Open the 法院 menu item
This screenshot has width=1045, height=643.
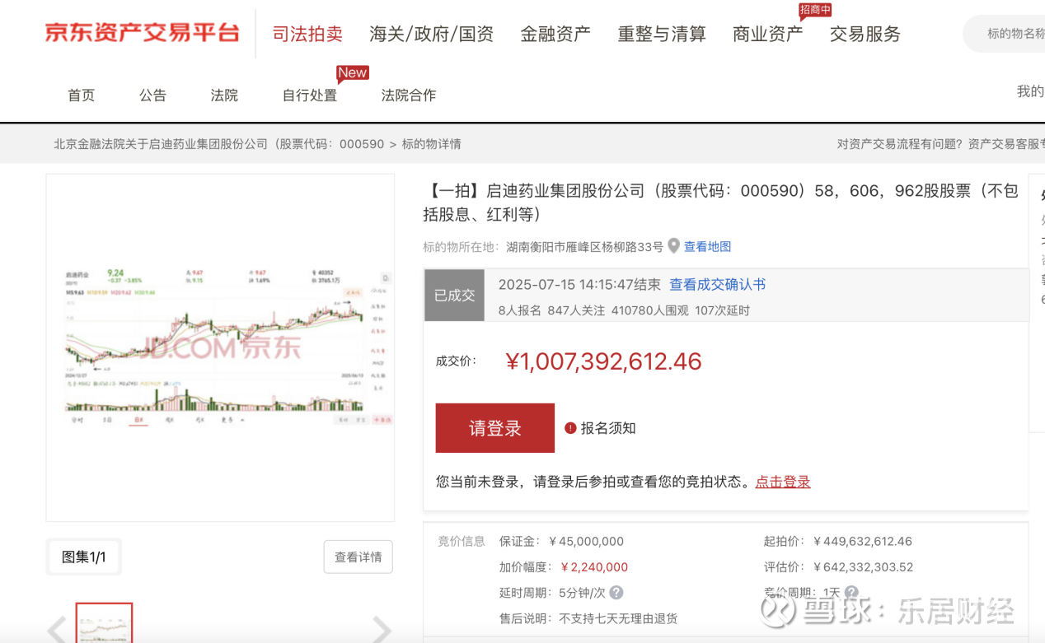click(224, 95)
